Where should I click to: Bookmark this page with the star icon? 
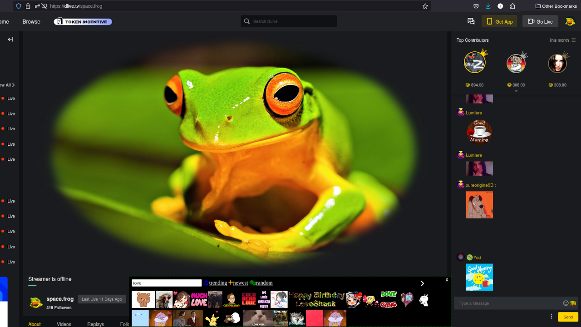425,6
